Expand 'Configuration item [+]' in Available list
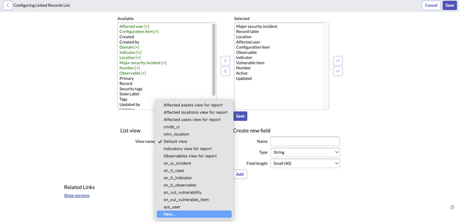This screenshot has height=222, width=459. coord(139,32)
